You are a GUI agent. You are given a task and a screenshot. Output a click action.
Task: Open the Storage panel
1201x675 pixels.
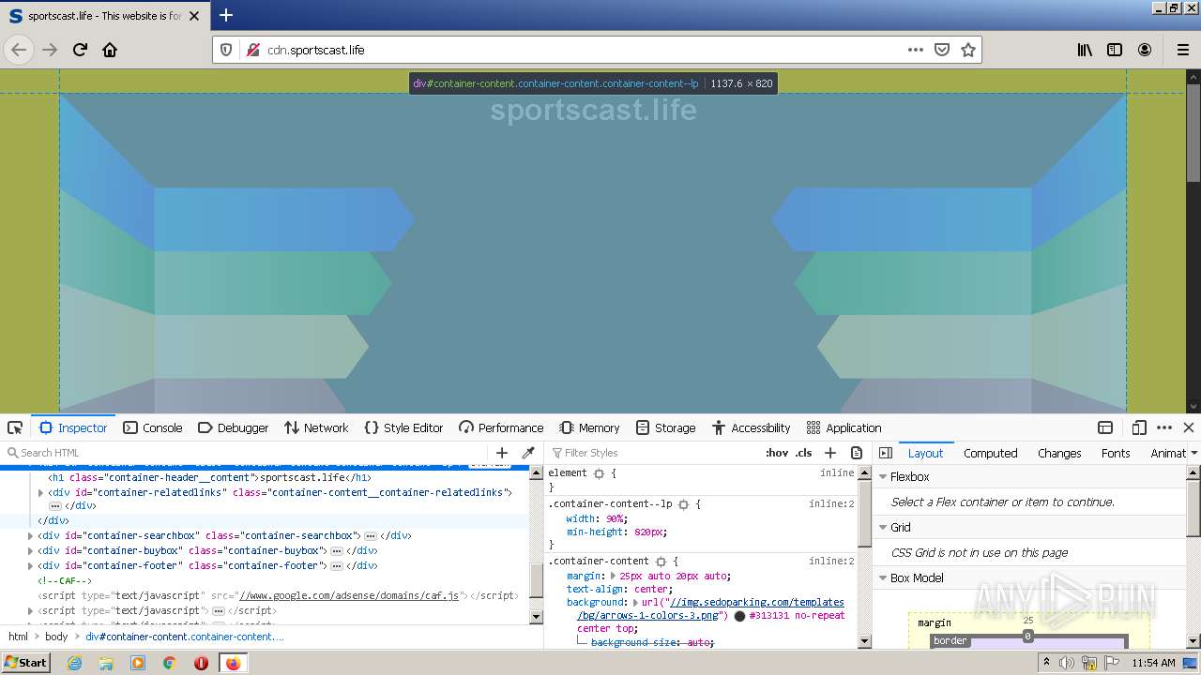coord(665,427)
